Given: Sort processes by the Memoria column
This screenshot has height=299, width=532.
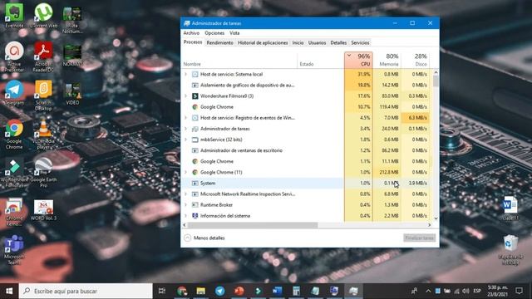Looking at the screenshot, I should [x=387, y=60].
